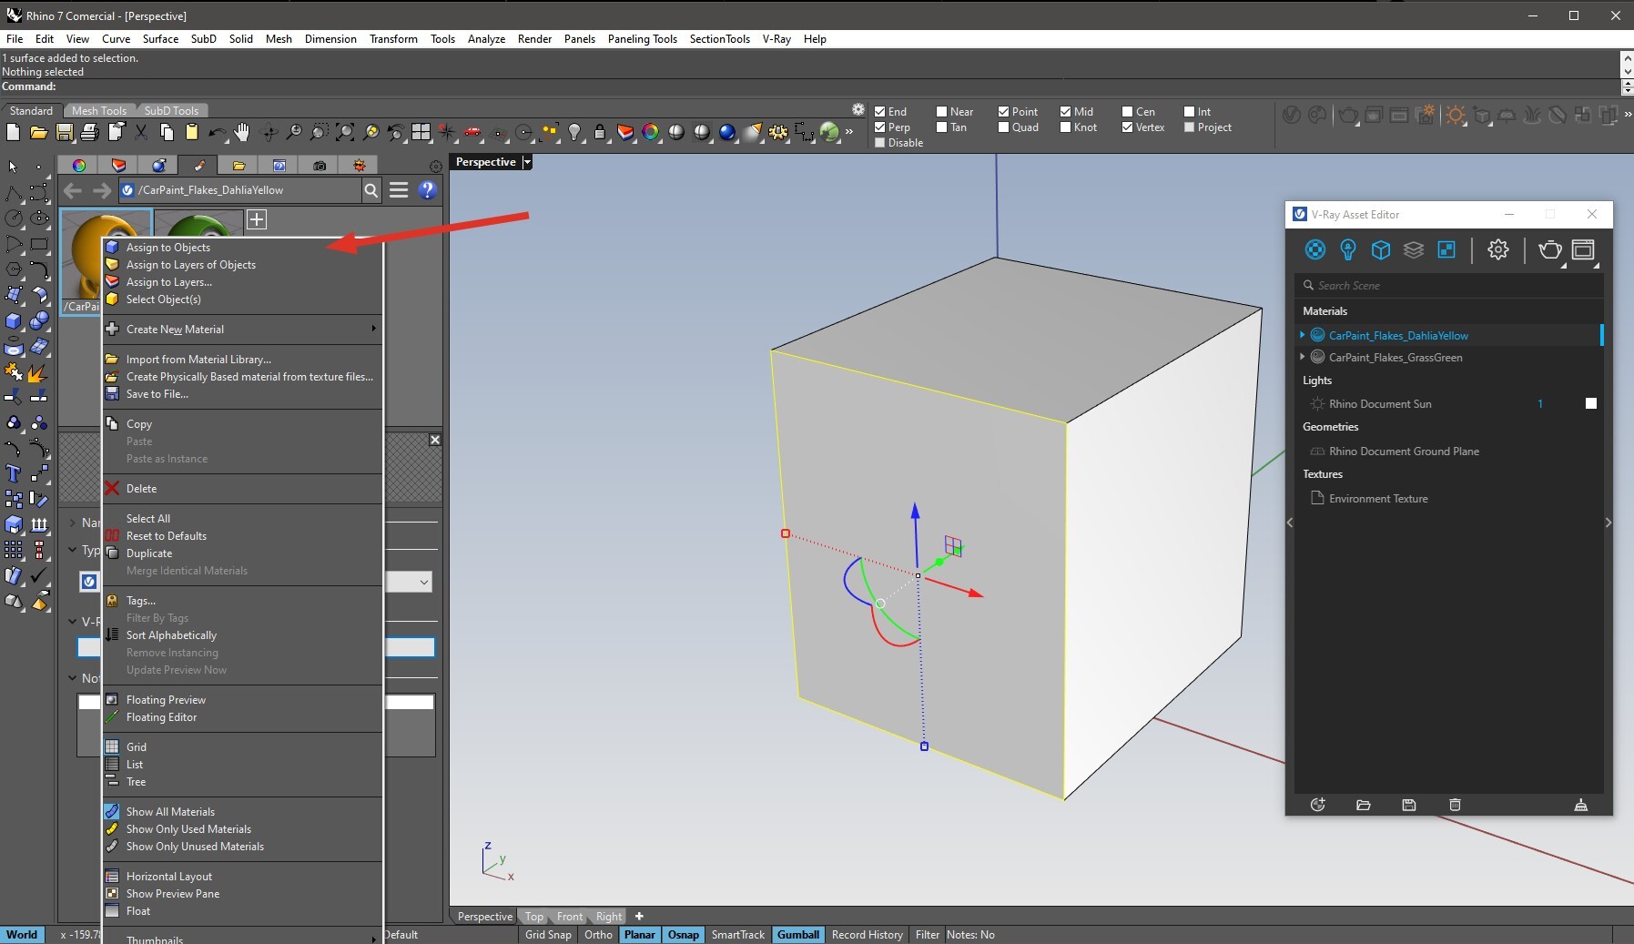The width and height of the screenshot is (1634, 944).
Task: Toggle the Mid osnap checkbox
Action: (1066, 112)
